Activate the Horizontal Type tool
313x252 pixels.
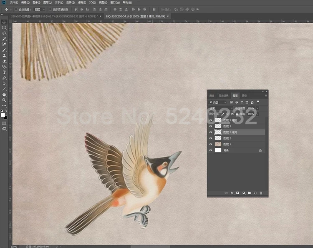coord(4,72)
